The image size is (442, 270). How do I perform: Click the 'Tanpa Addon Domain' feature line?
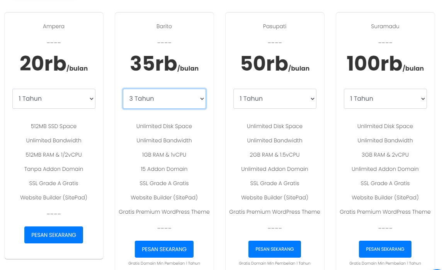point(54,169)
